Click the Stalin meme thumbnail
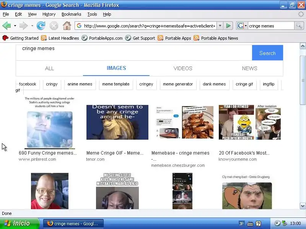 tap(50, 123)
